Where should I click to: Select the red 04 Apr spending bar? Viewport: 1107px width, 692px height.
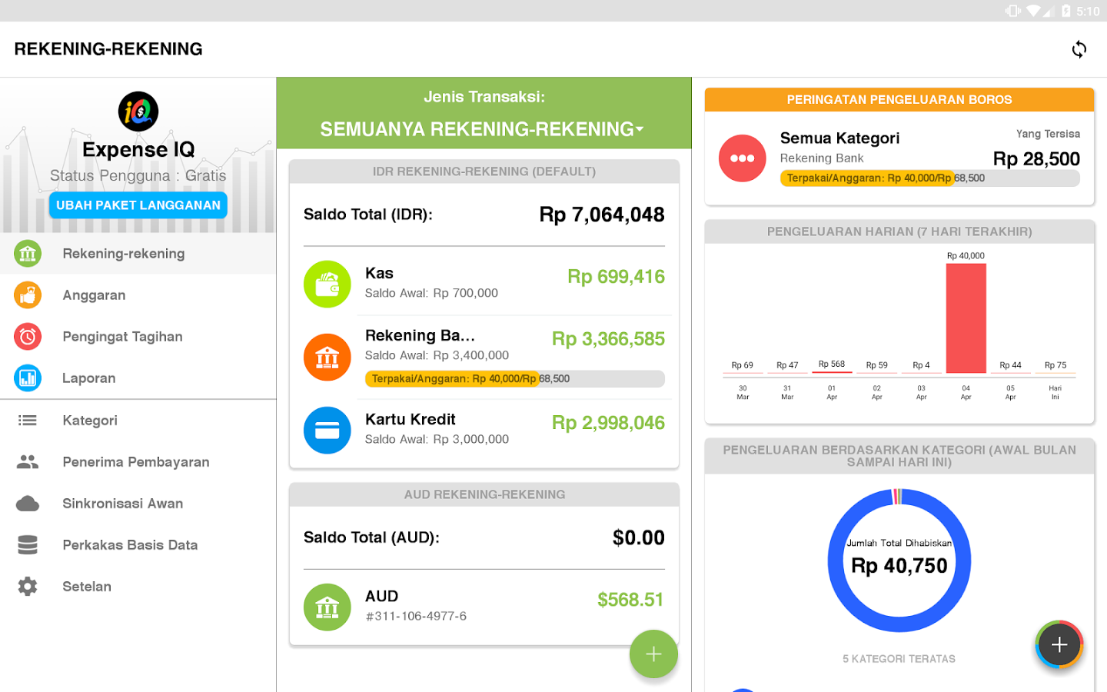pyautogui.click(x=966, y=318)
